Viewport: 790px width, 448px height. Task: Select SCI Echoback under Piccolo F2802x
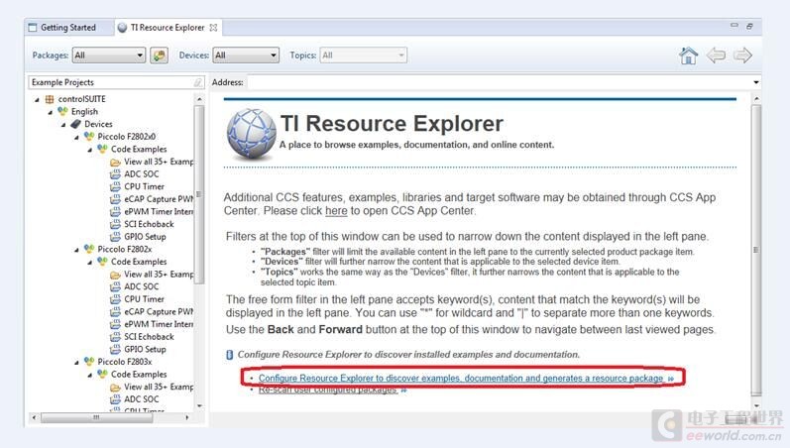click(x=149, y=337)
